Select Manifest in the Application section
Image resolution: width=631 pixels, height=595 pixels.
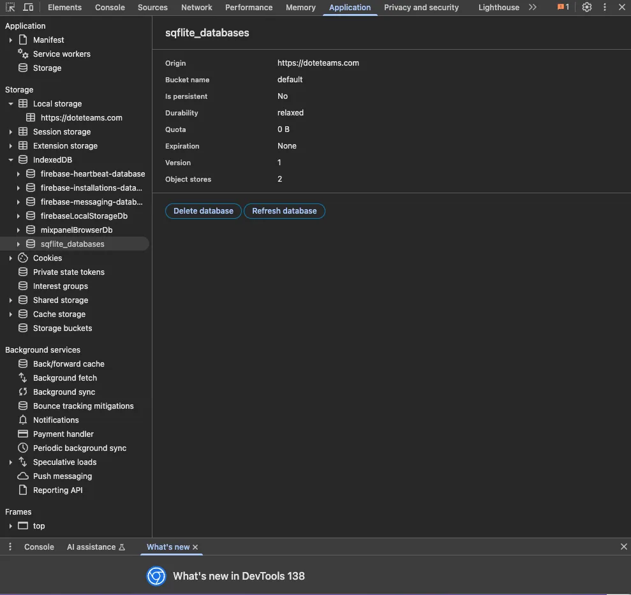[x=48, y=40]
